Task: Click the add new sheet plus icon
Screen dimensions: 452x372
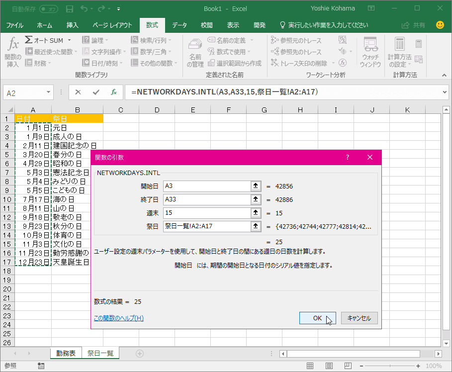Action: pyautogui.click(x=140, y=354)
